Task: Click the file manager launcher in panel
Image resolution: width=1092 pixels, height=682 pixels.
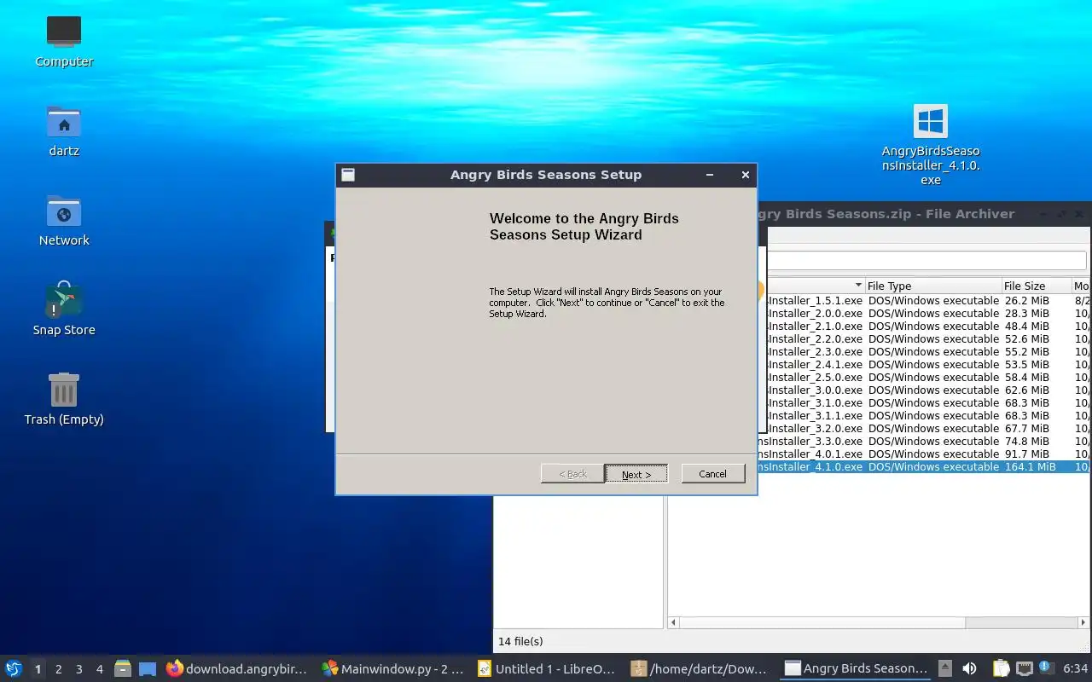Action: tap(123, 668)
